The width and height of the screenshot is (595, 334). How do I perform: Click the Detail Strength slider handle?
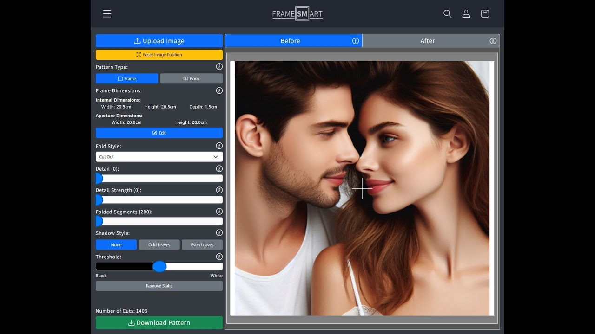(x=99, y=200)
